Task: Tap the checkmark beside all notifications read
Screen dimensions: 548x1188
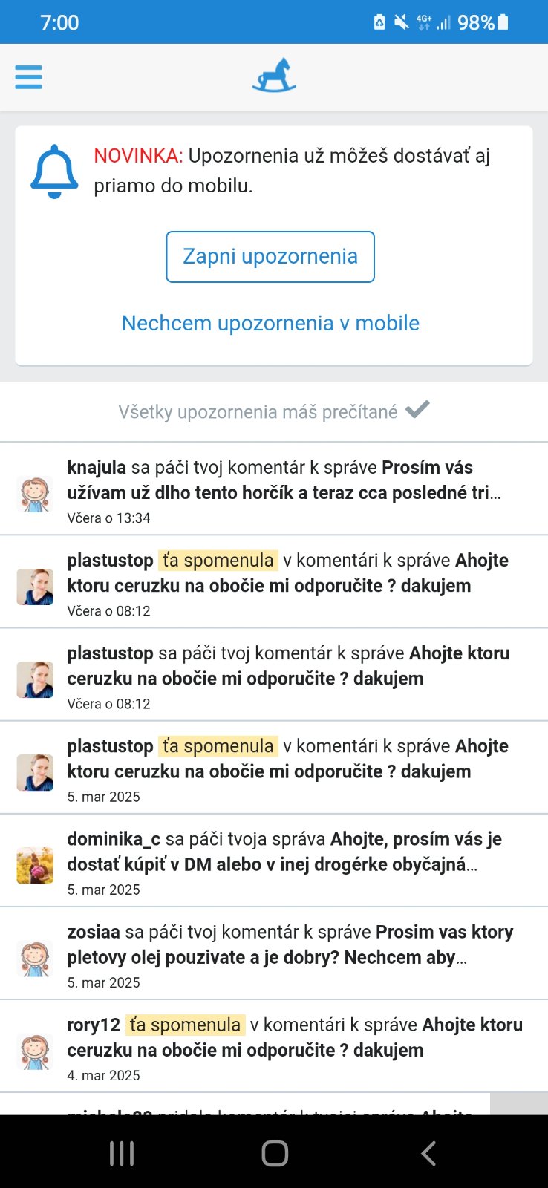Action: (417, 410)
